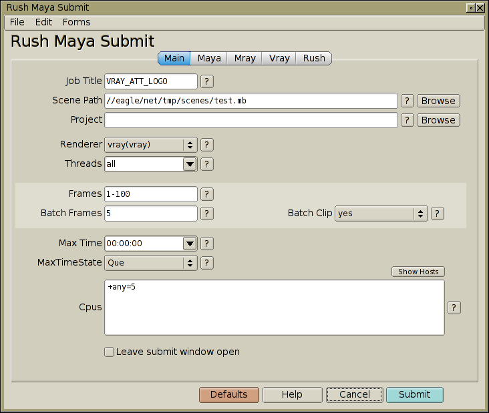Switch to the Mray tab
Viewport: 489px width, 413px height.
coord(244,58)
